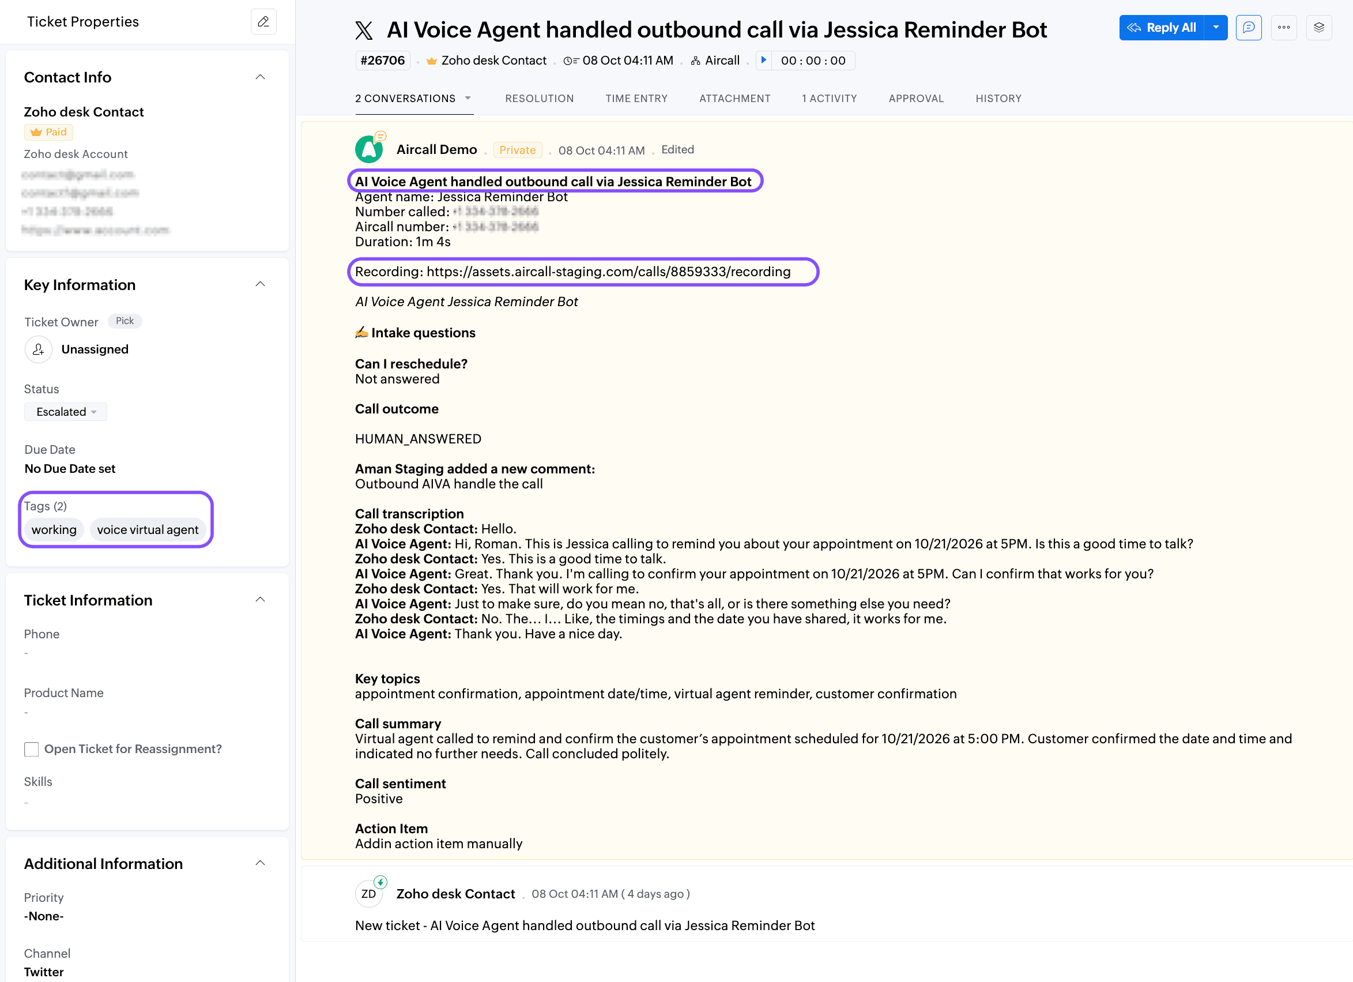
Task: Open the call recording URL link
Action: 609,272
